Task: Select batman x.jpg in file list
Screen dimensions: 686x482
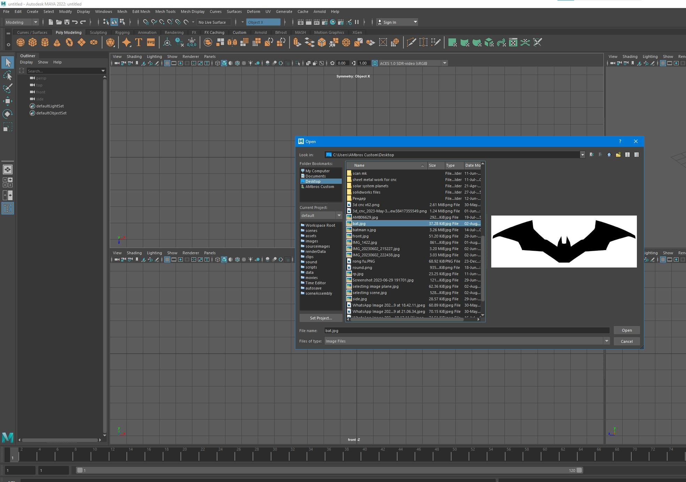Action: (364, 230)
